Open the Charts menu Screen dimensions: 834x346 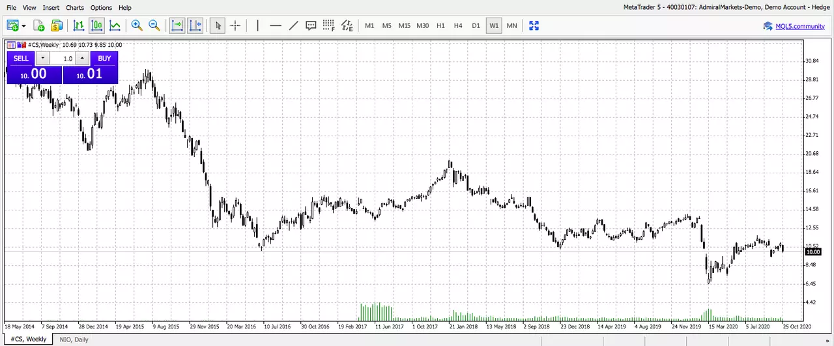tap(75, 8)
